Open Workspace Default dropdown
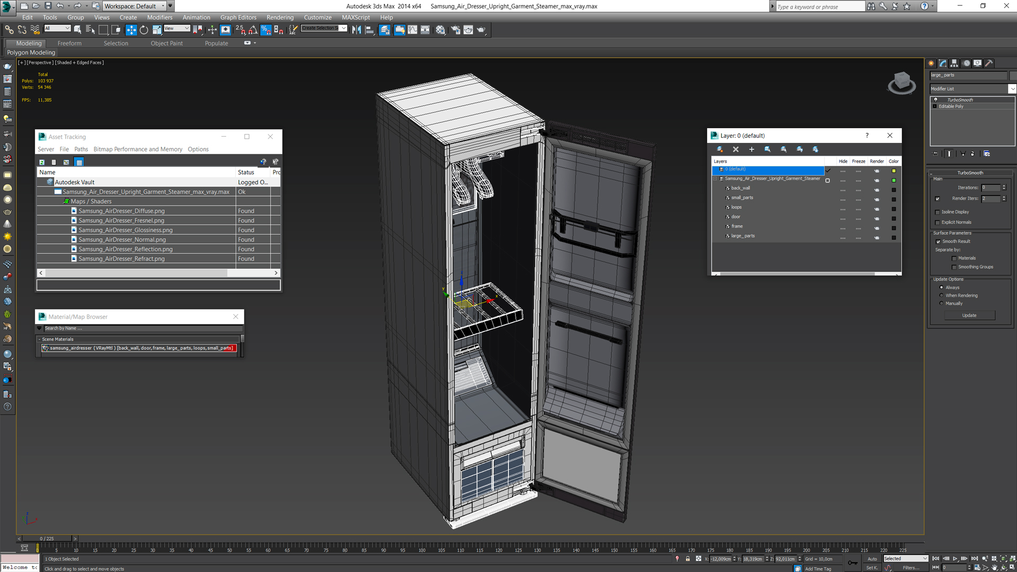Image resolution: width=1017 pixels, height=572 pixels. coord(135,6)
